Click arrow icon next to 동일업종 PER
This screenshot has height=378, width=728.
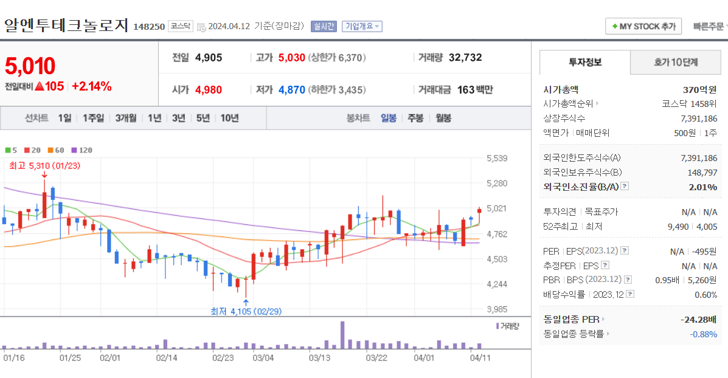(603, 319)
